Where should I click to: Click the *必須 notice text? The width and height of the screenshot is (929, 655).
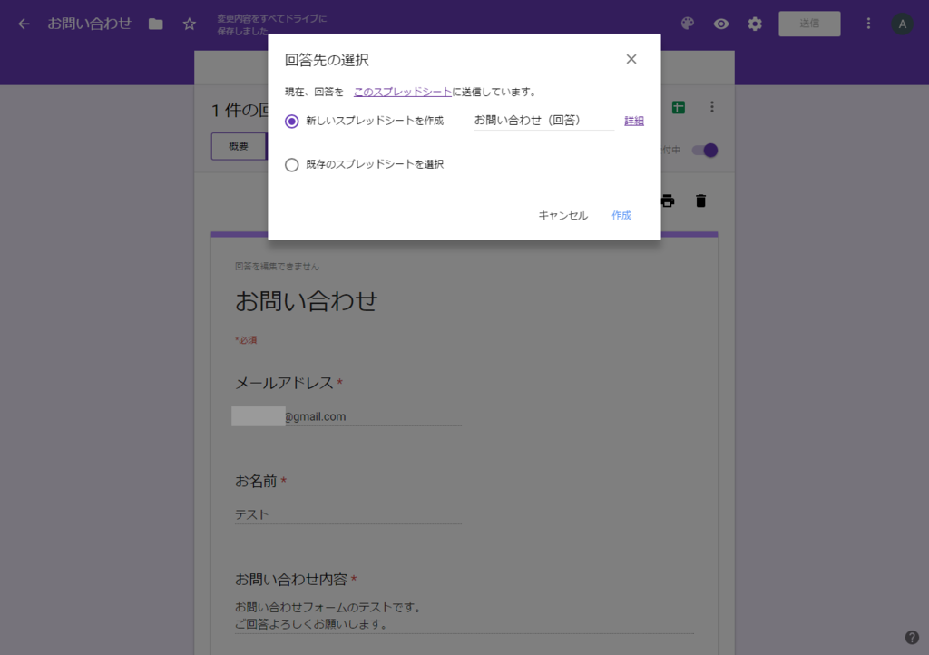pyautogui.click(x=246, y=340)
